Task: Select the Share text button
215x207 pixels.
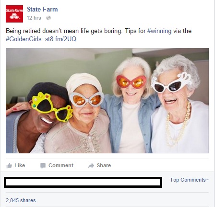Action: point(104,165)
